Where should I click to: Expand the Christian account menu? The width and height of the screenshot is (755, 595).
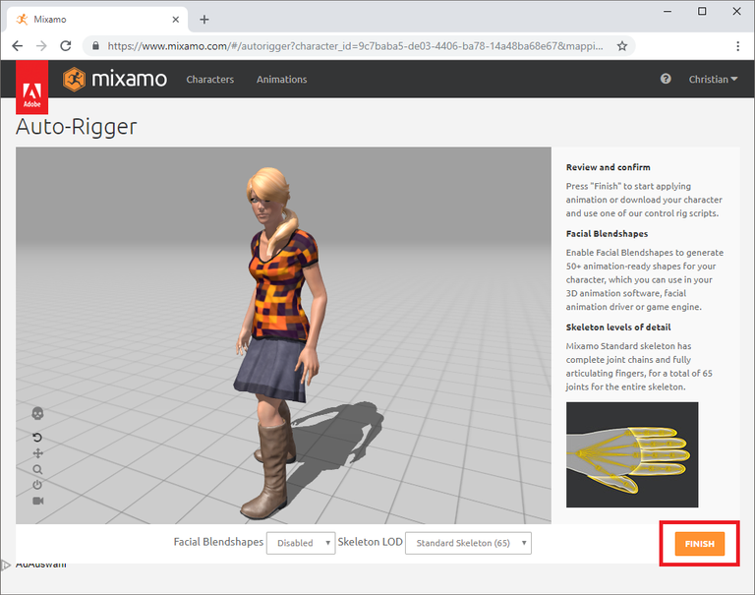713,79
